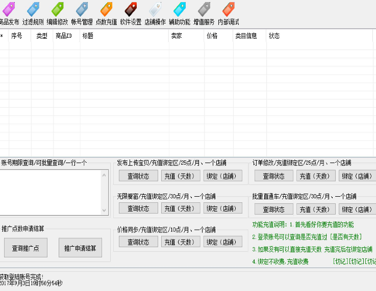
Task: Open 内部调试 from the toolbar
Action: pyautogui.click(x=228, y=9)
